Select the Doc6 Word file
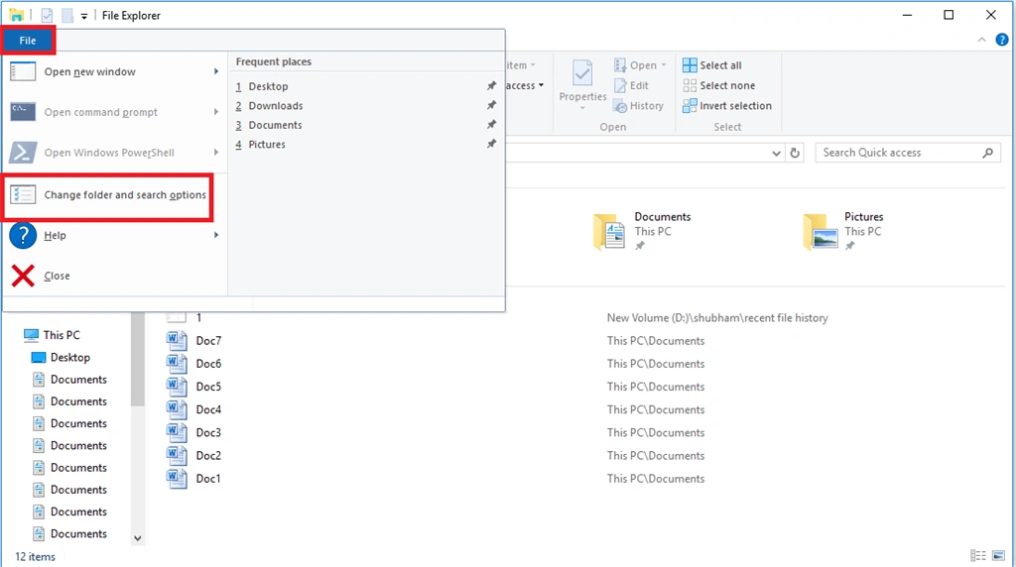This screenshot has height=567, width=1016. 193,364
